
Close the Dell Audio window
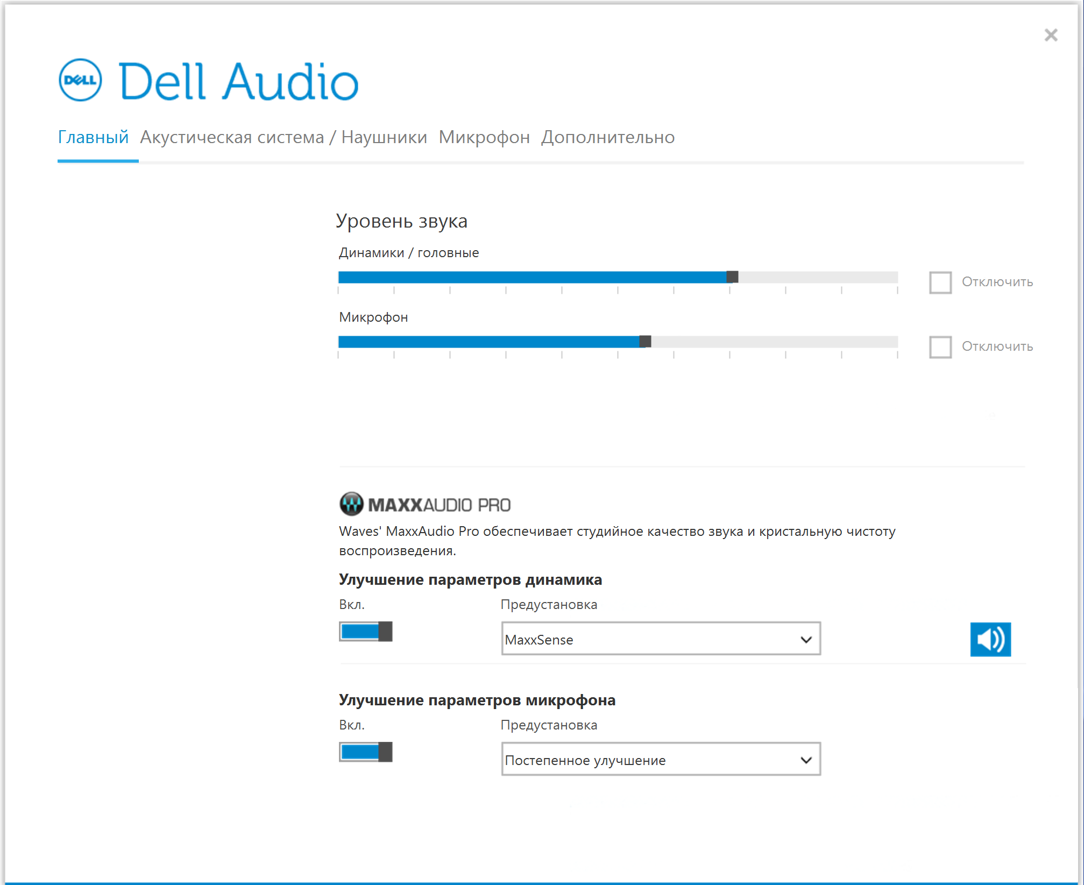coord(1051,35)
